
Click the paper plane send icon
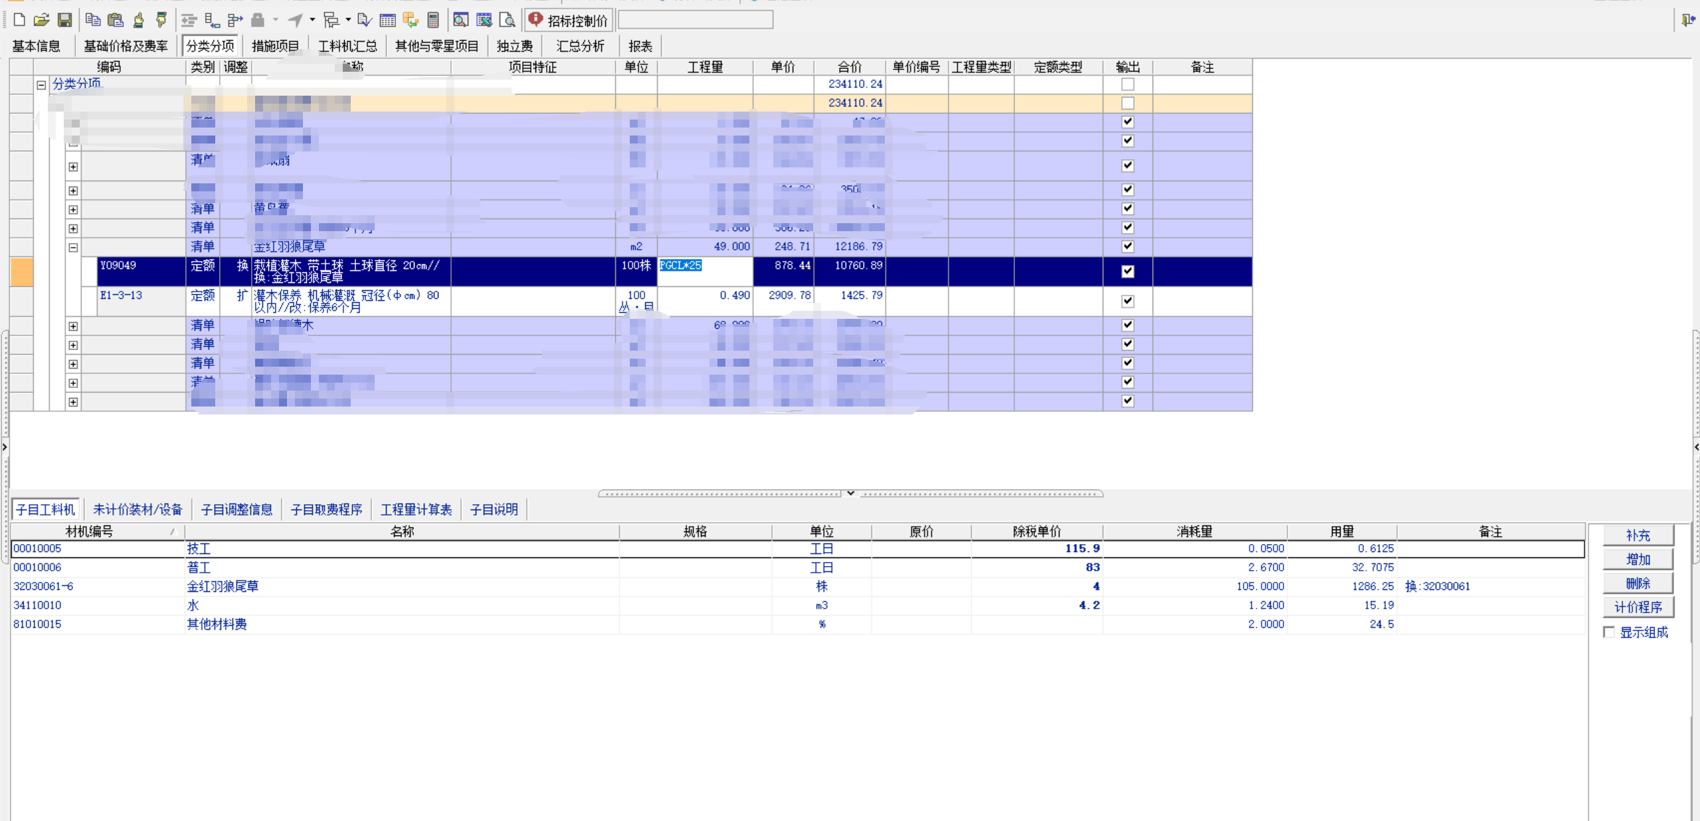[296, 20]
